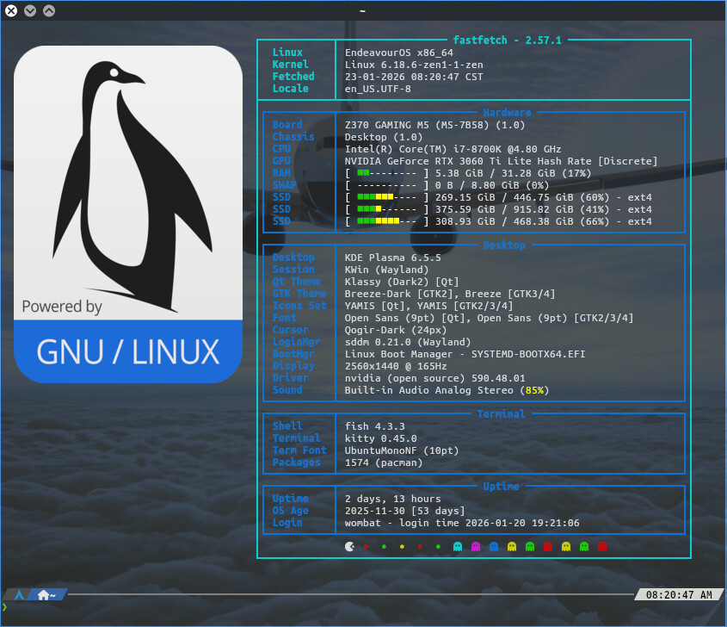Viewport: 727px width, 627px height.
Task: Click the yellow dot after Pac-Man
Action: click(403, 546)
